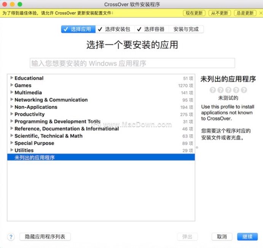Dismiss the yellow update notification bar

261,13
